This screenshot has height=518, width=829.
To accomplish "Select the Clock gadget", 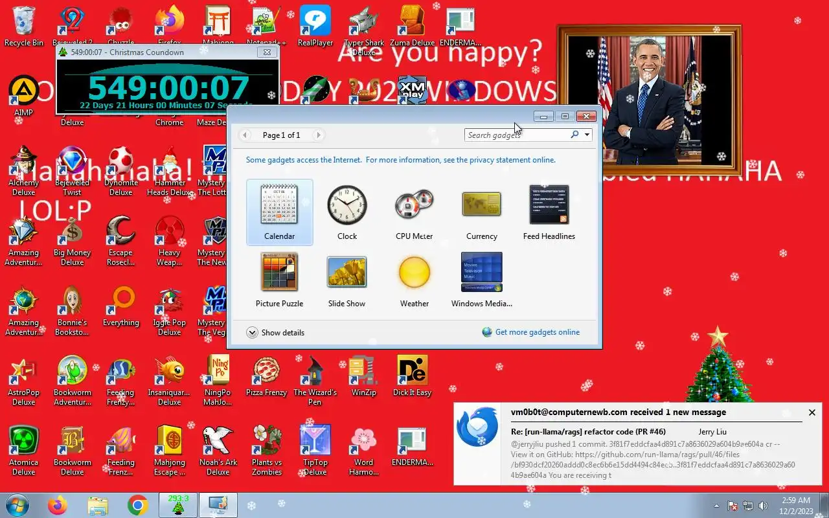I will tap(347, 212).
